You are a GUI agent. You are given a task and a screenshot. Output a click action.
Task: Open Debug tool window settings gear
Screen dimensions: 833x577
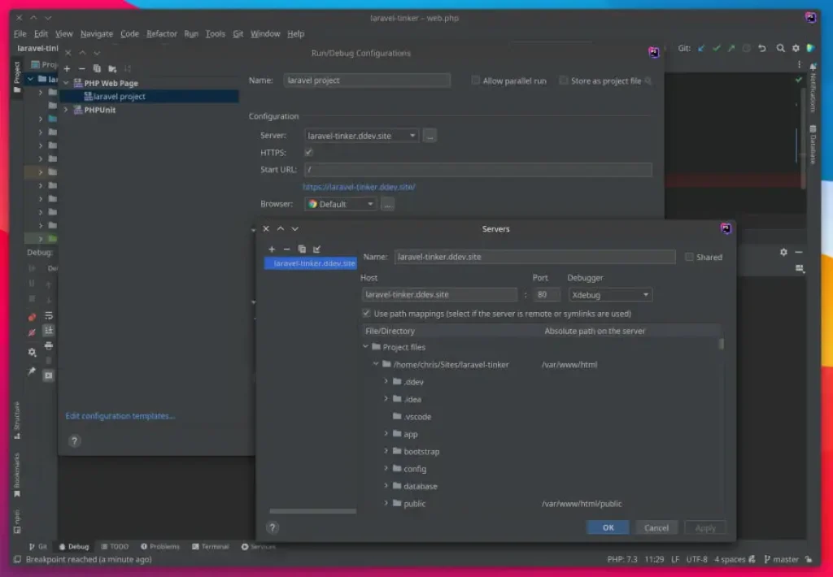(x=33, y=352)
